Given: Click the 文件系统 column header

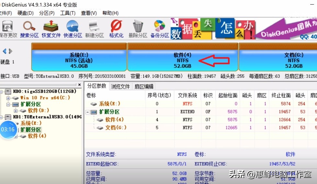Looking at the screenshot, I should pos(187,95).
